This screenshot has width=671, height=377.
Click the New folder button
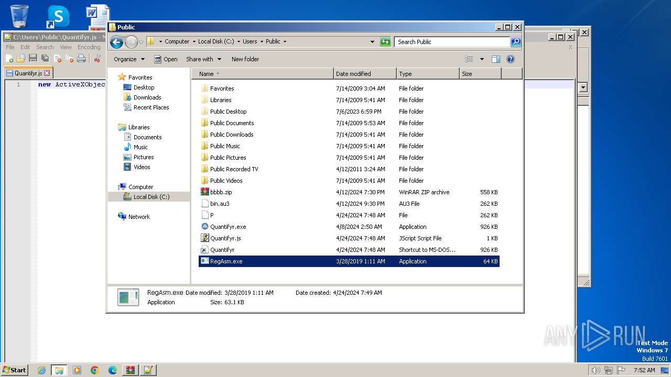245,59
